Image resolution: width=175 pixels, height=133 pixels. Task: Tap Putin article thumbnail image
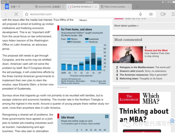pyautogui.click(x=128, y=55)
